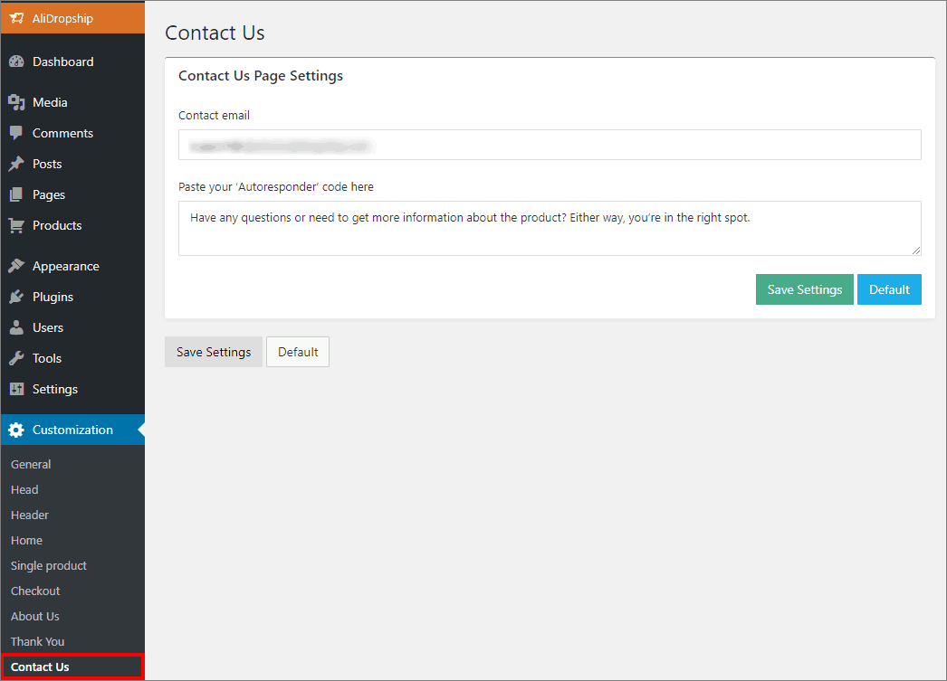Open the Plugins plug icon
The height and width of the screenshot is (681, 947).
16,297
